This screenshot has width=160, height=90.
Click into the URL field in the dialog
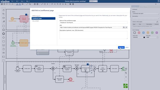pyautogui.click(x=91, y=27)
